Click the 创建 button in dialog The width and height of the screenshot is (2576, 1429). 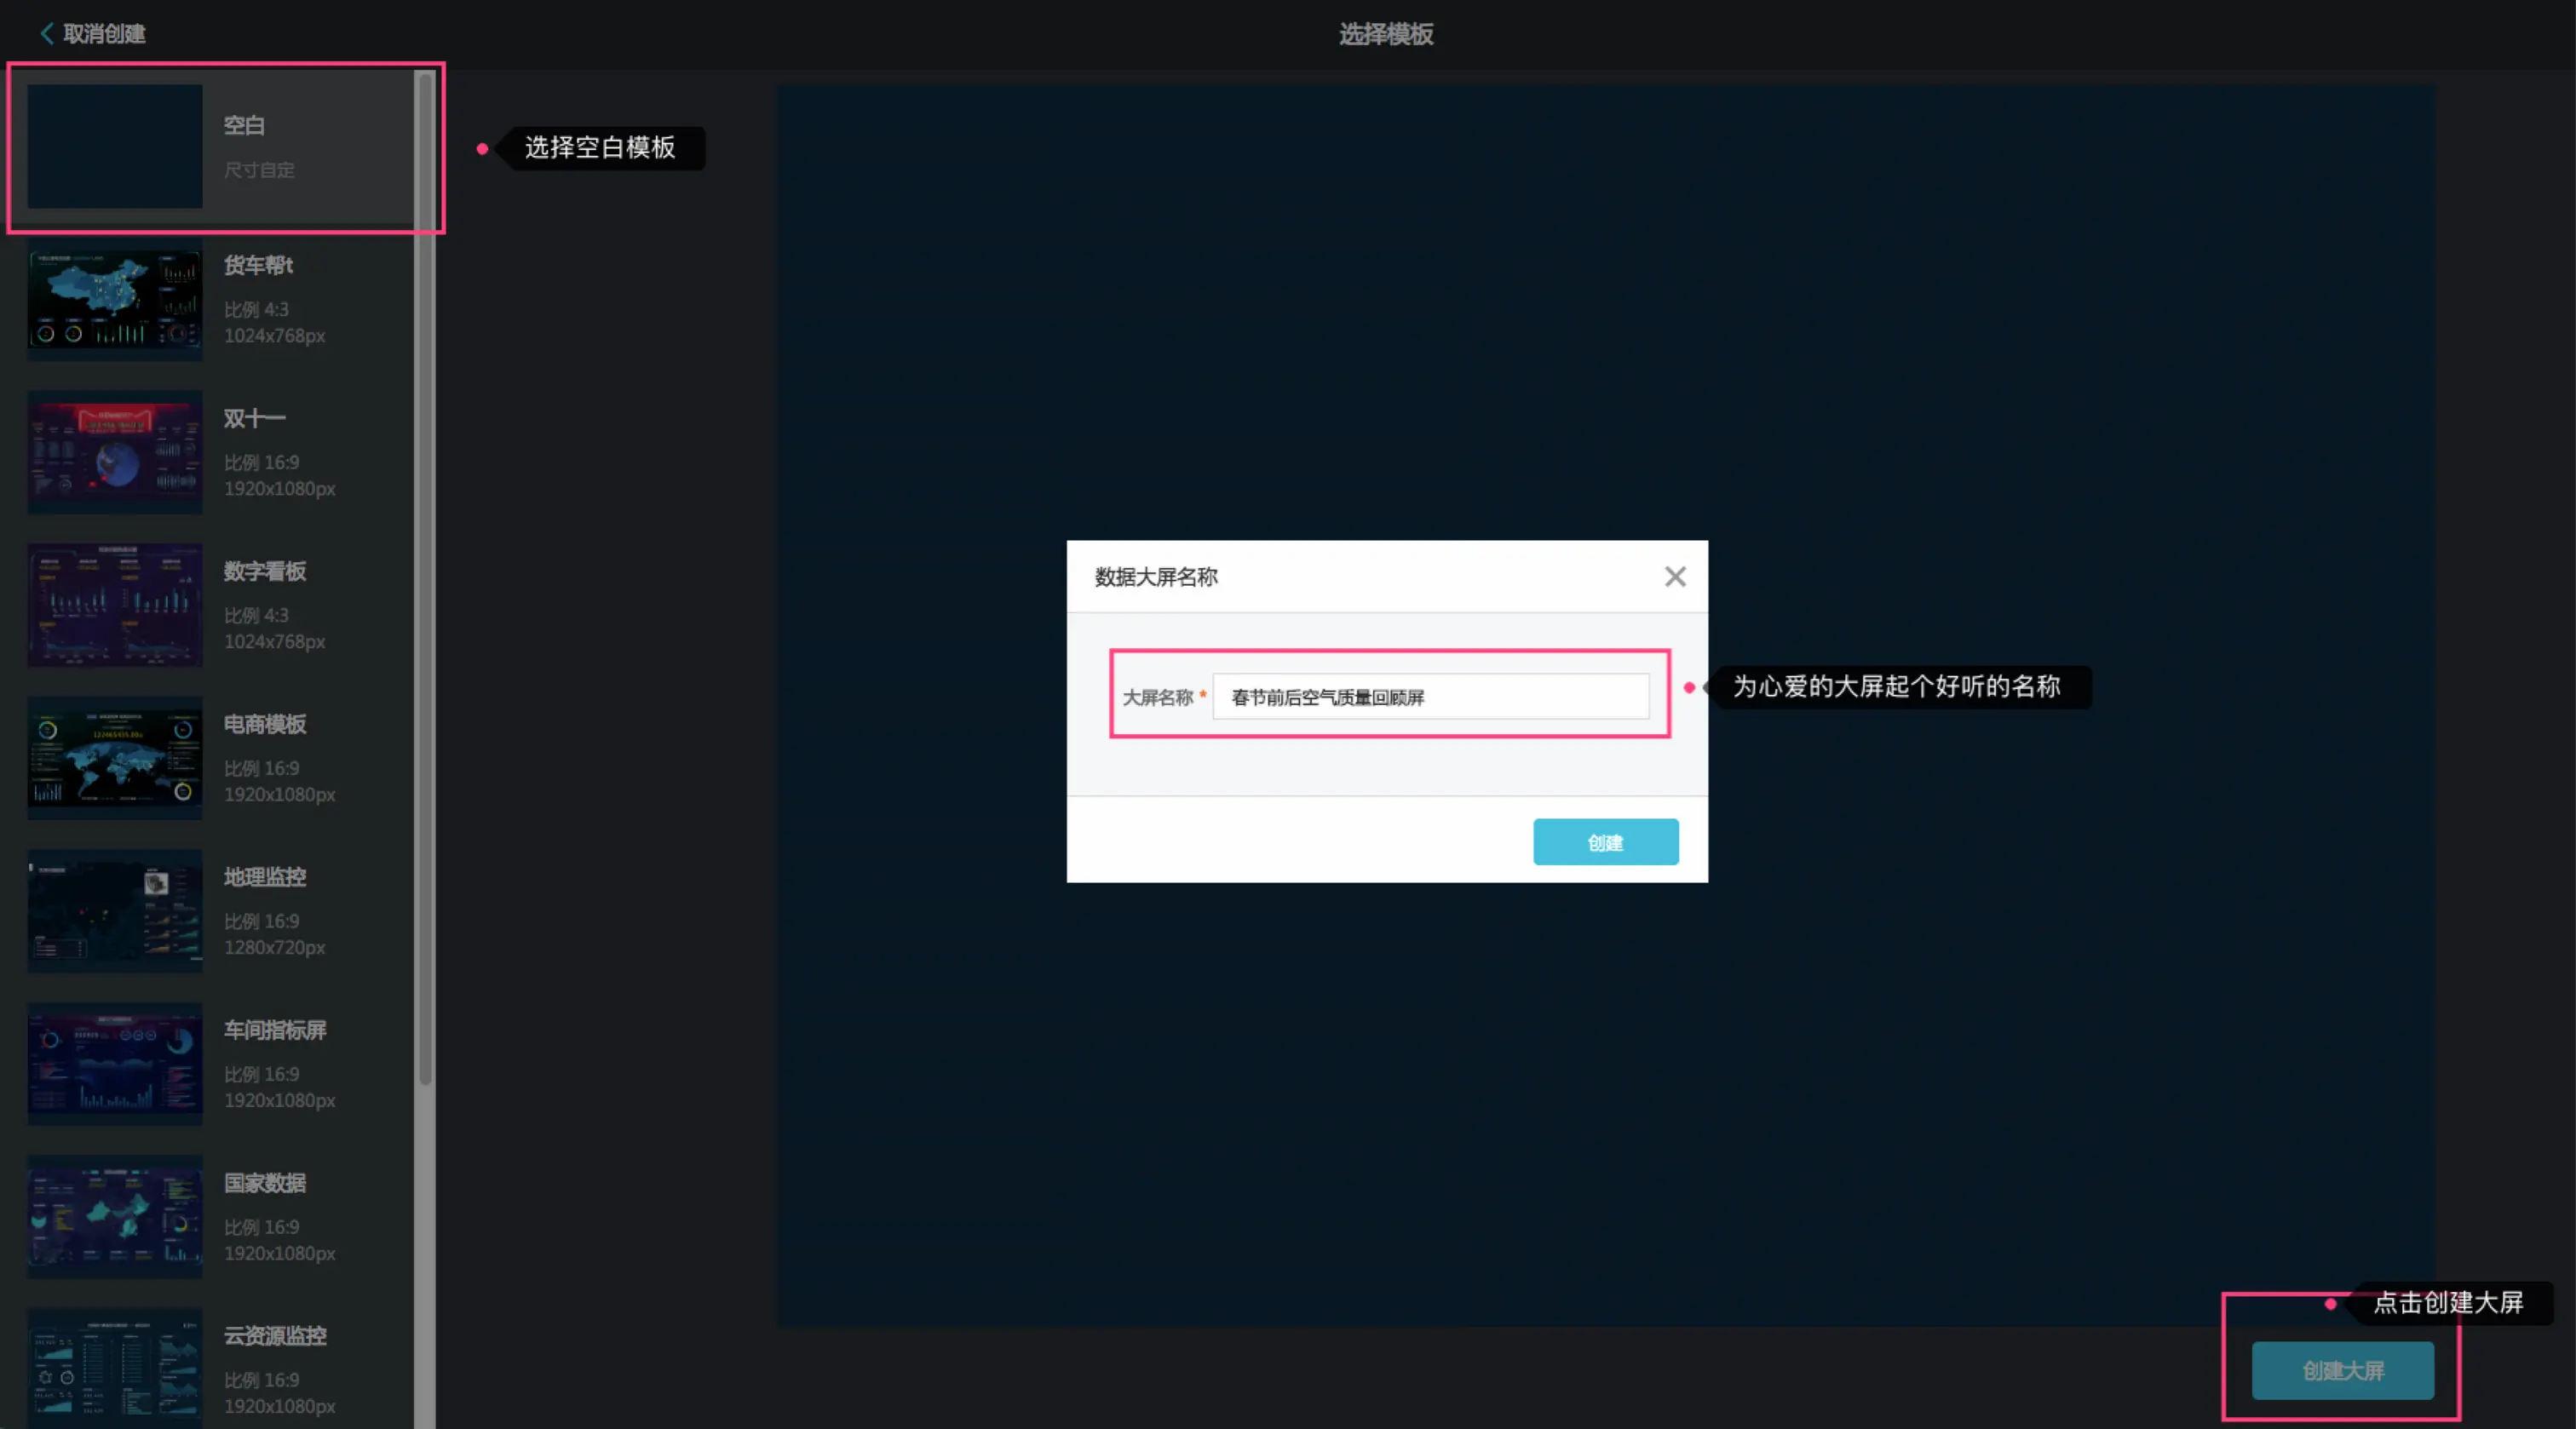[1605, 842]
